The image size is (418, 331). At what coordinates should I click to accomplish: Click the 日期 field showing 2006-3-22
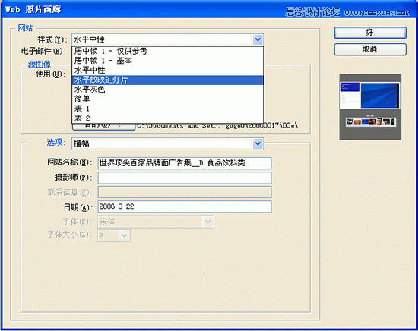pyautogui.click(x=185, y=206)
